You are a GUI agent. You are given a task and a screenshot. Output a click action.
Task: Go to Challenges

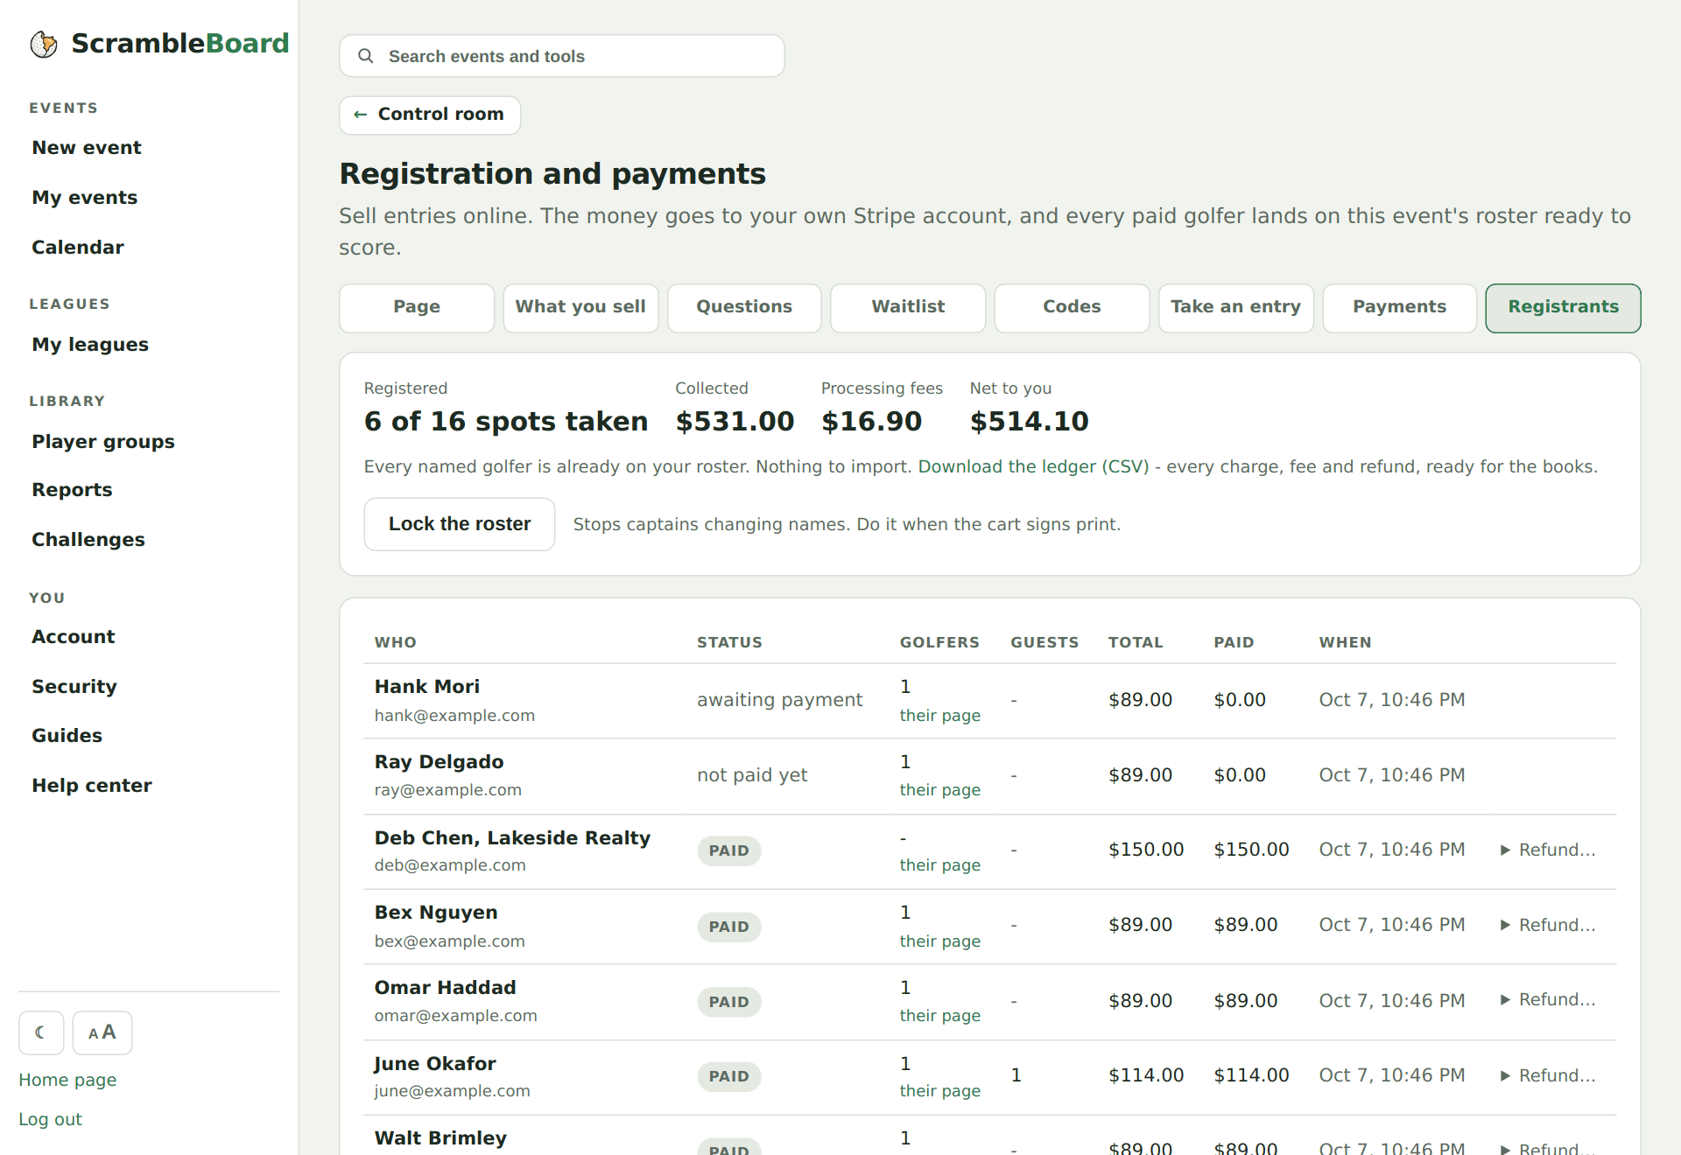[x=88, y=540]
